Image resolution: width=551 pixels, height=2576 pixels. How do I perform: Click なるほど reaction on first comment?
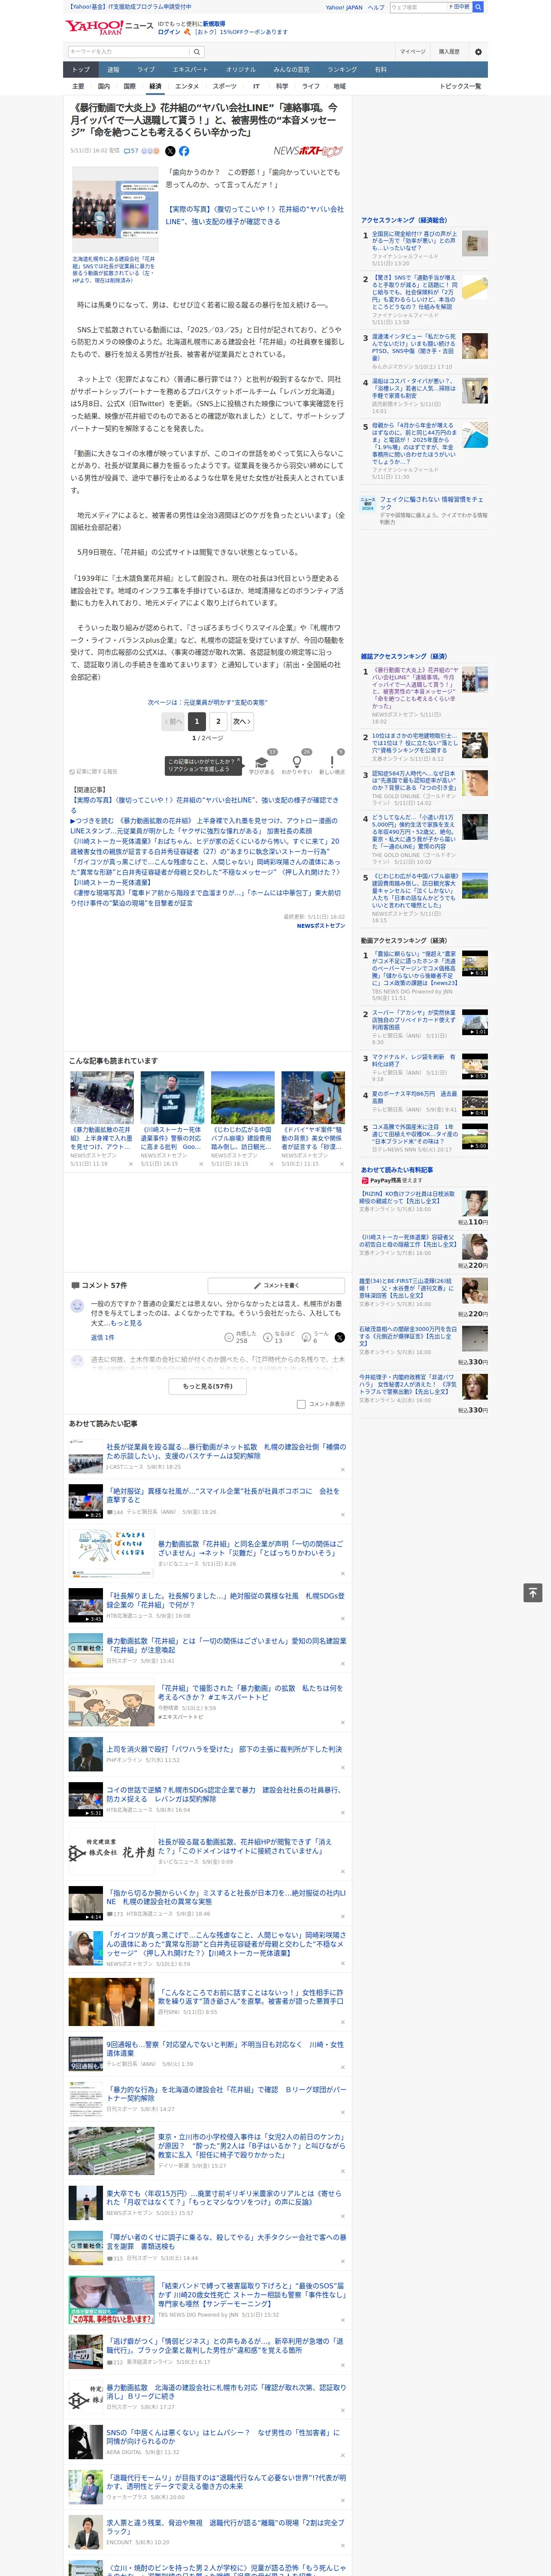280,1337
